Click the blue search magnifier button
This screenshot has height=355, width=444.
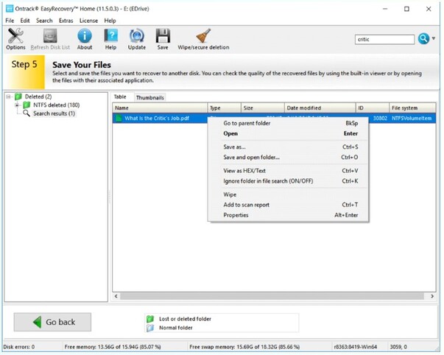(x=423, y=39)
